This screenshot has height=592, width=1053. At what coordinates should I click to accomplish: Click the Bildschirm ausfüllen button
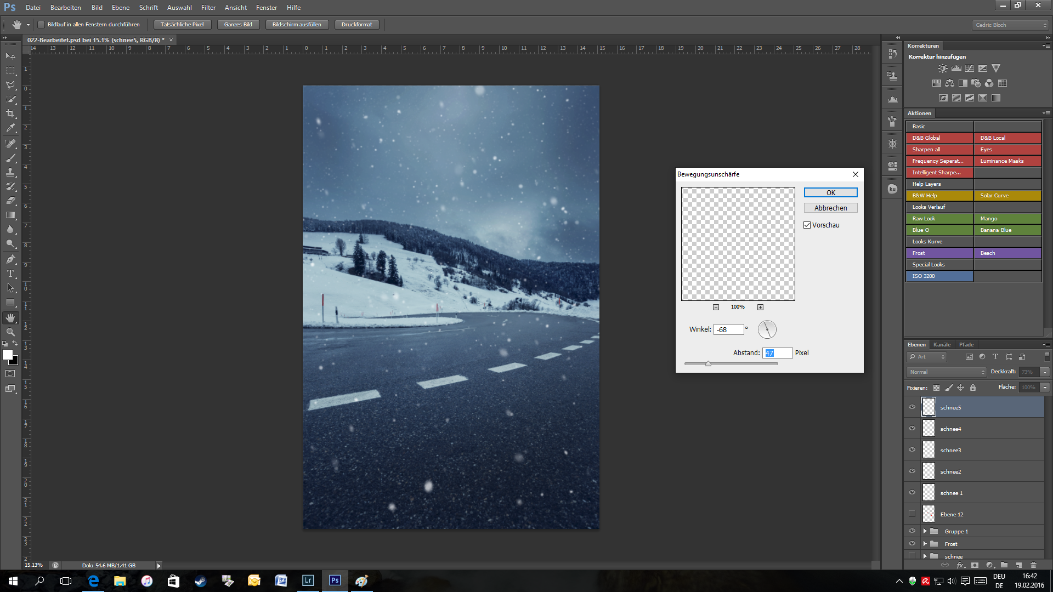point(297,25)
